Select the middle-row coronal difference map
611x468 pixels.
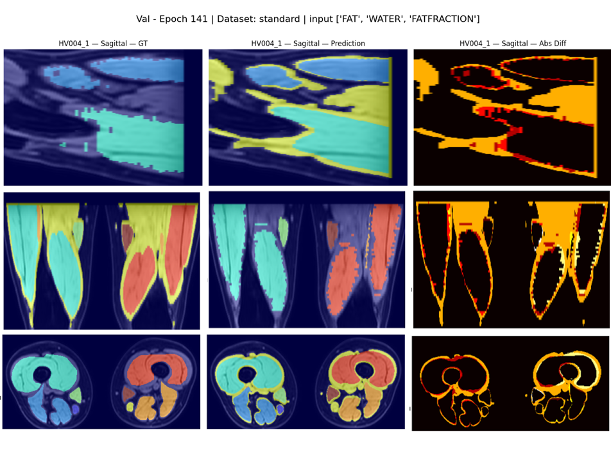(x=512, y=259)
